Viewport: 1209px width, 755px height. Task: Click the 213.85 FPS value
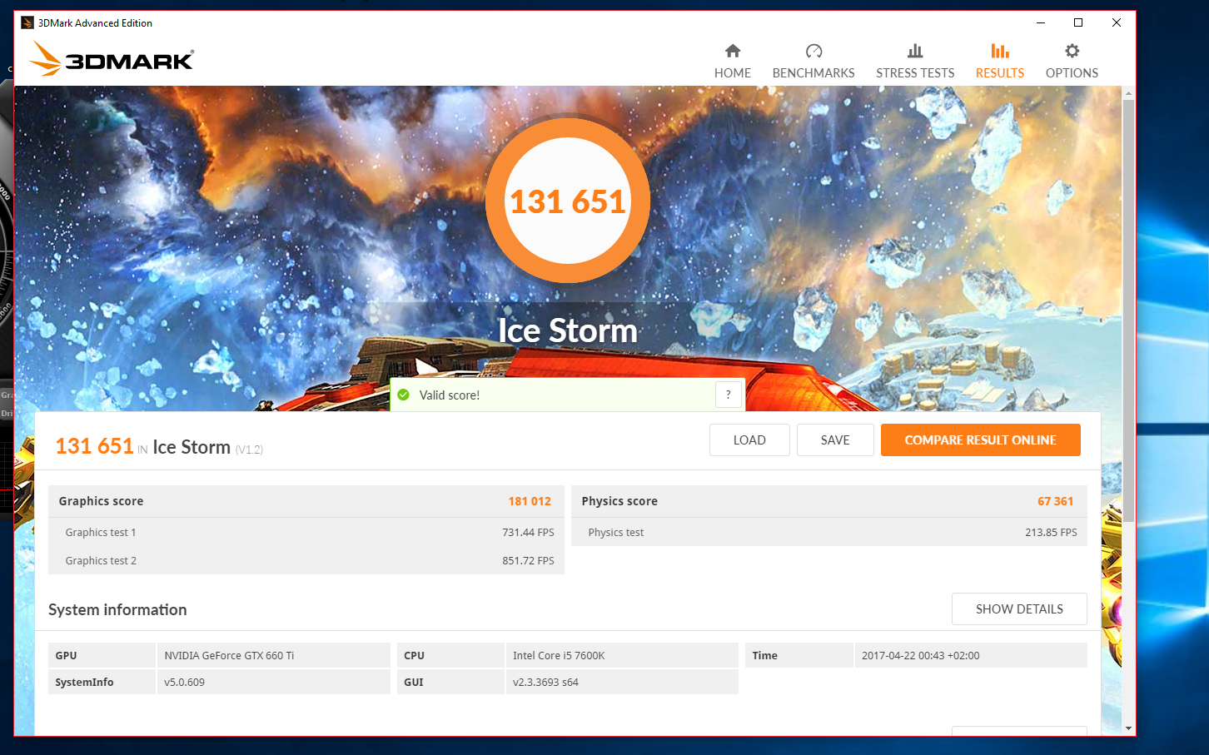pyautogui.click(x=1051, y=533)
